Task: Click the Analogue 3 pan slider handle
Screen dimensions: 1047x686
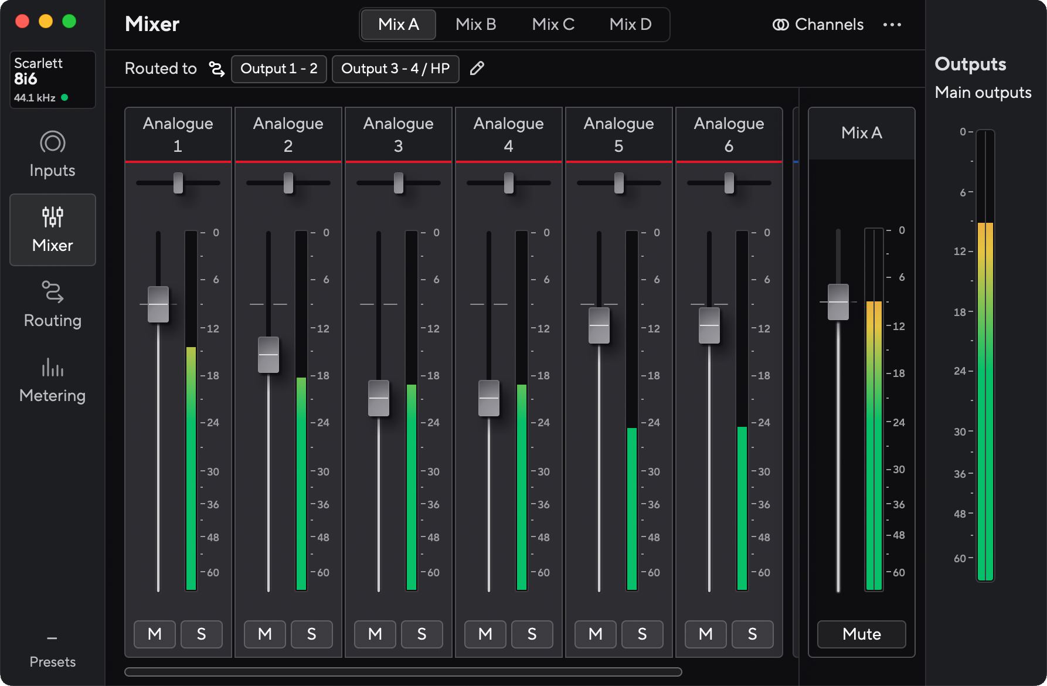Action: (x=399, y=183)
